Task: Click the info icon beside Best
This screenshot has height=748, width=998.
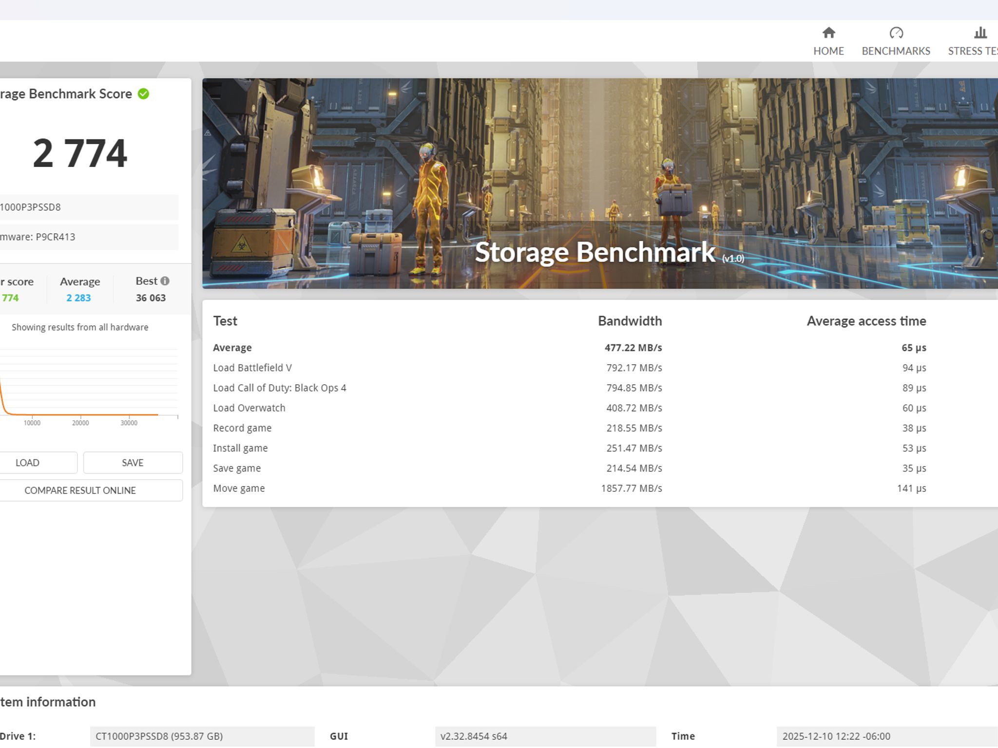Action: click(x=165, y=281)
